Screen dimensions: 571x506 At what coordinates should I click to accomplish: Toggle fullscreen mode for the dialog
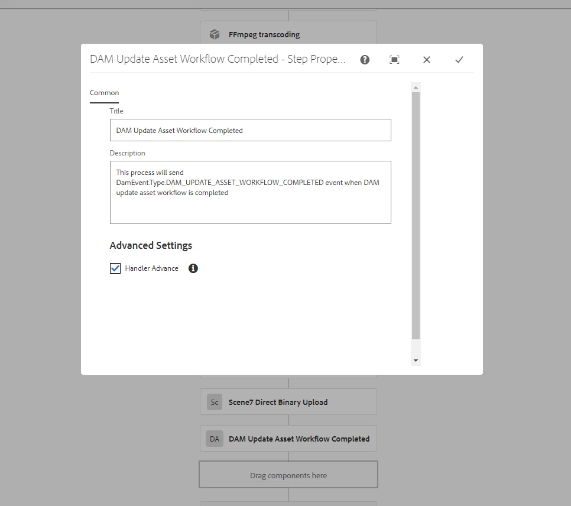coord(394,60)
